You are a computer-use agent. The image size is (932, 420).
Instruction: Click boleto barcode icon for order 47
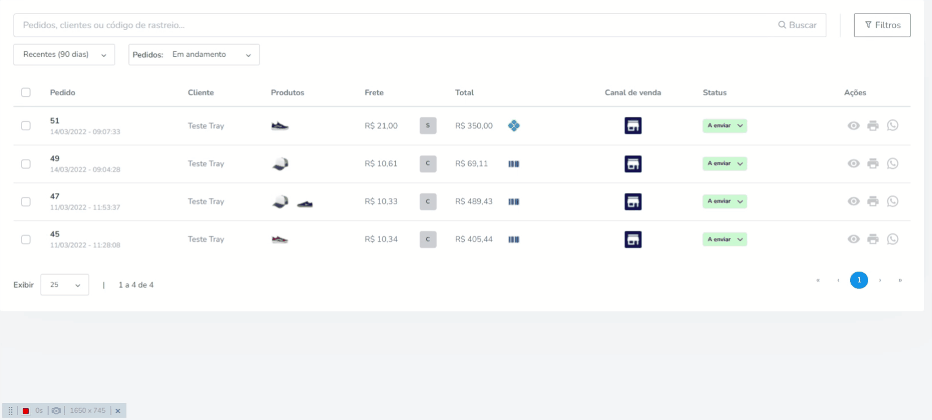[x=513, y=202]
